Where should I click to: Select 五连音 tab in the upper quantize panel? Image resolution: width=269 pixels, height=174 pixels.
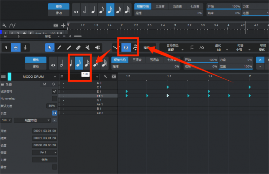click(x=177, y=6)
